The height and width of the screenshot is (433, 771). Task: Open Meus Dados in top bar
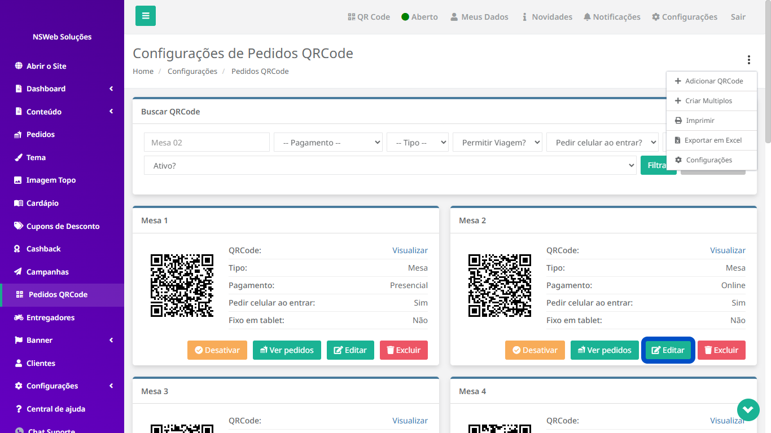[479, 17]
